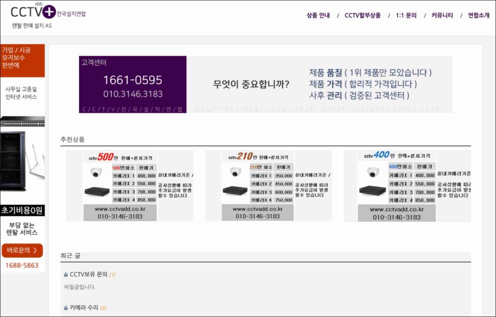This screenshot has width=496, height=317.
Task: Click lock icon beside 카메라 수리 post
Action: (66, 308)
